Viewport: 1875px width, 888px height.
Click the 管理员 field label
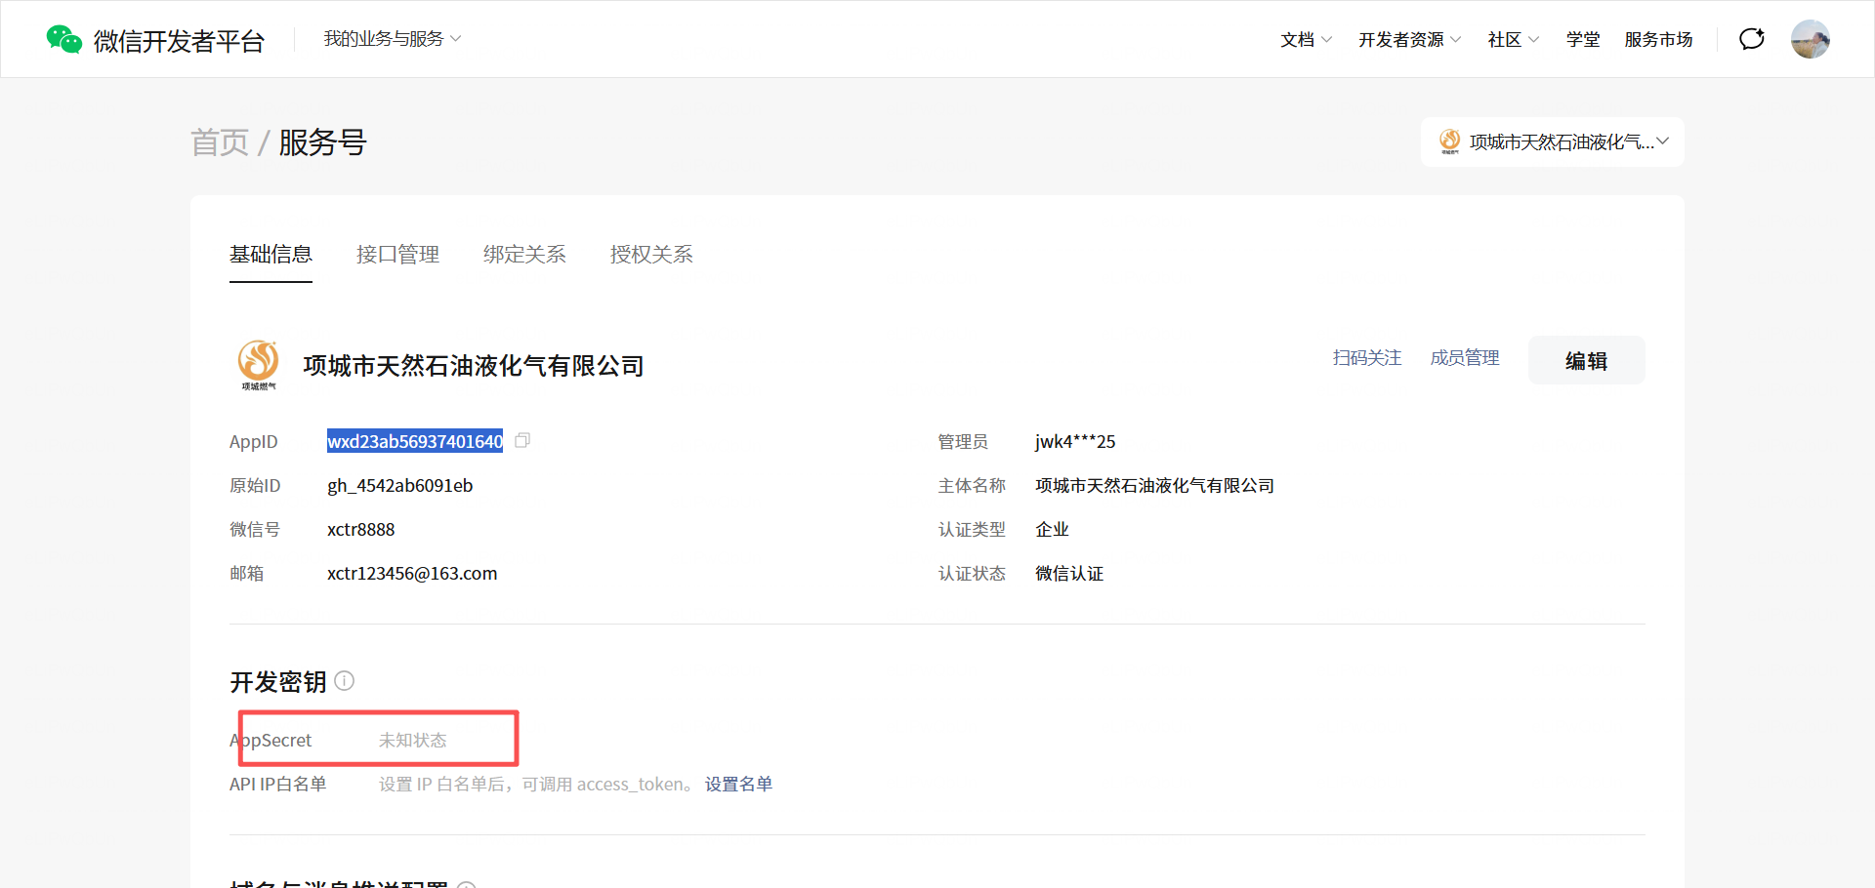tap(963, 442)
